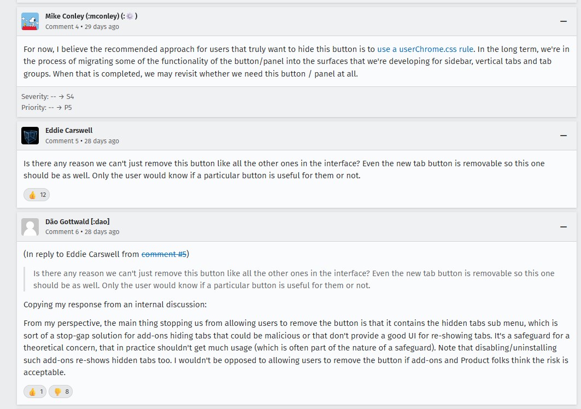This screenshot has height=409, width=581.
Task: Click the Eddie Carswell author name
Action: coord(69,131)
